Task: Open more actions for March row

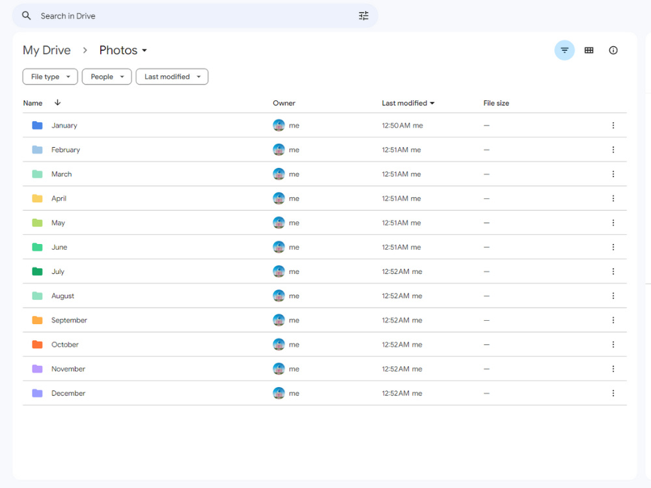Action: point(613,174)
